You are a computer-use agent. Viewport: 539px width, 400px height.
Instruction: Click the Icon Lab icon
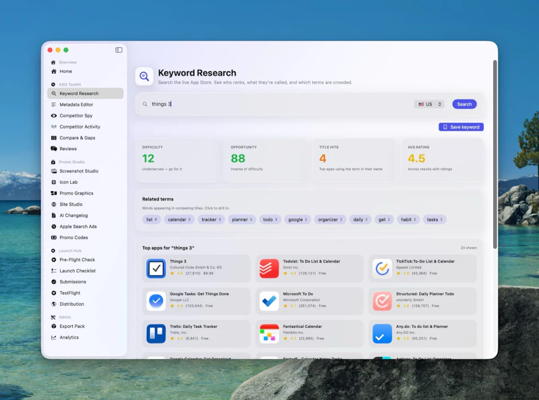pos(54,182)
